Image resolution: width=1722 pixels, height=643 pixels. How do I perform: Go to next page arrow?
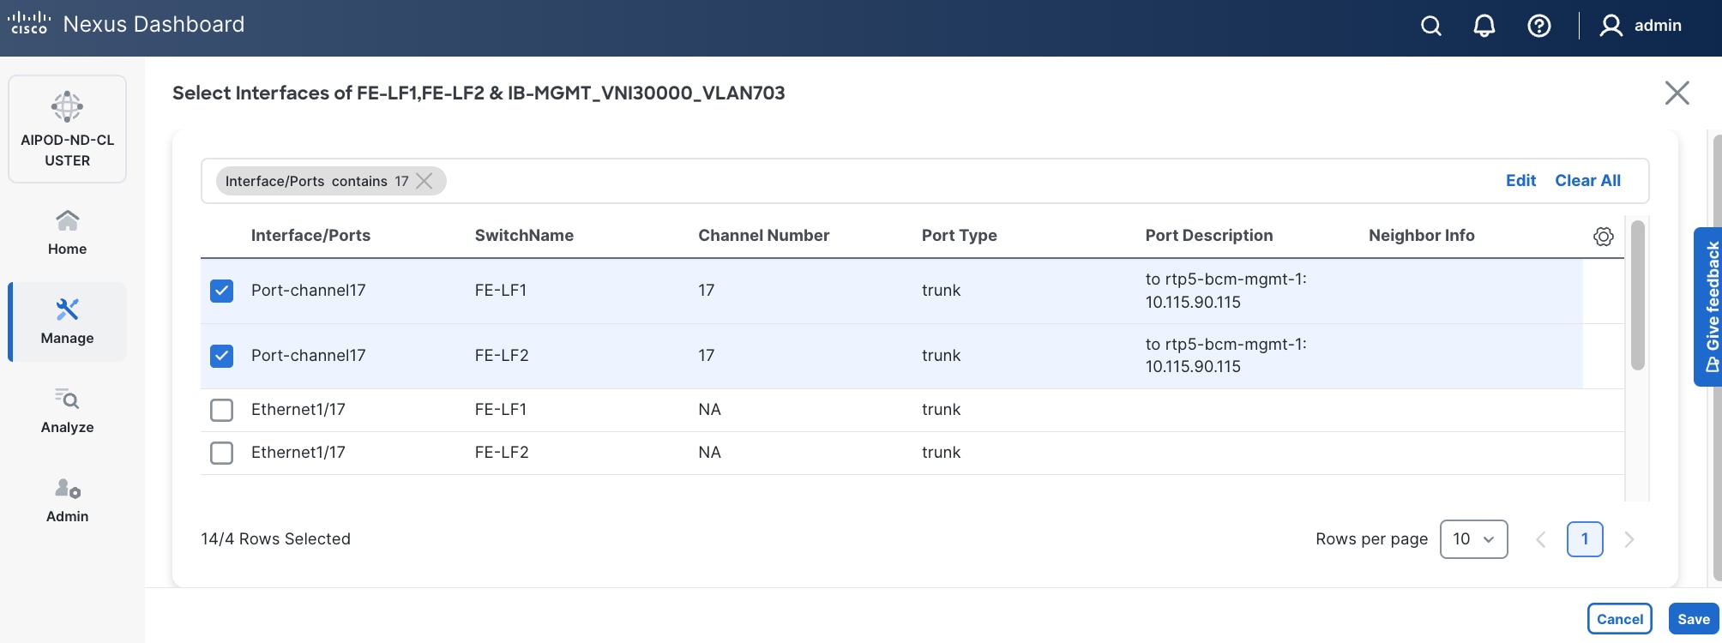point(1629,539)
